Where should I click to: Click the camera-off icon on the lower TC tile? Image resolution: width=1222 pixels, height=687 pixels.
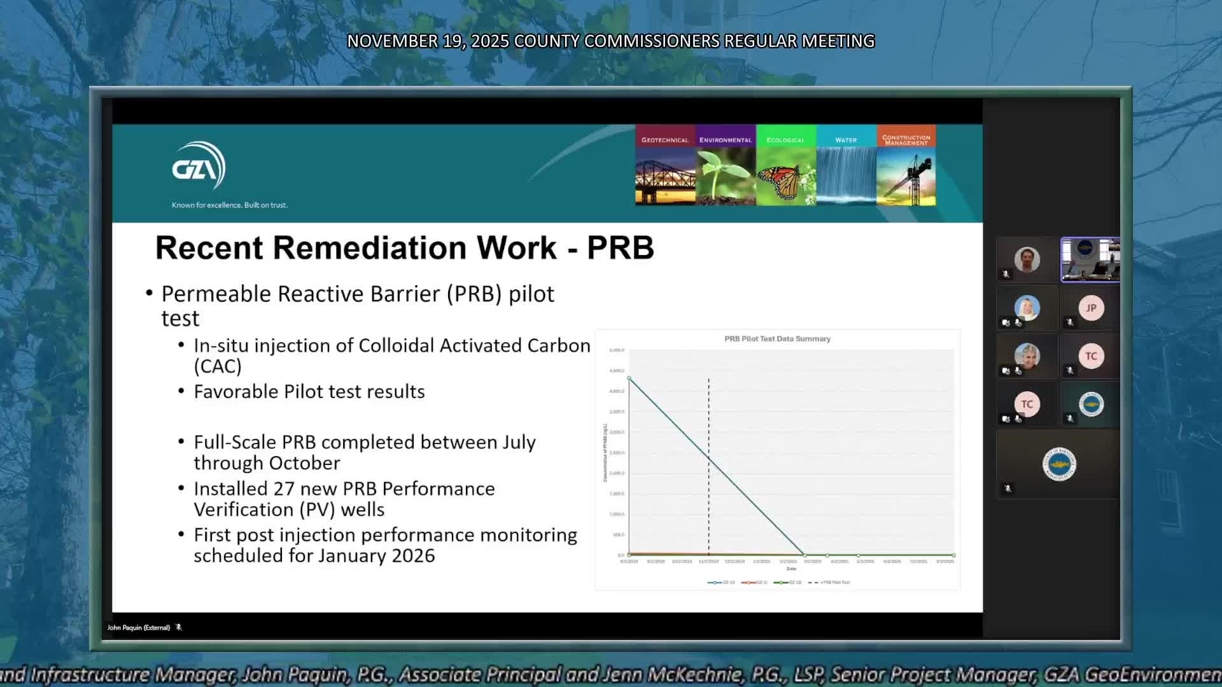pyautogui.click(x=1004, y=419)
